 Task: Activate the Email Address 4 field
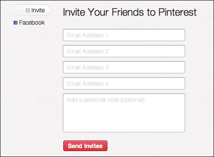124,84
